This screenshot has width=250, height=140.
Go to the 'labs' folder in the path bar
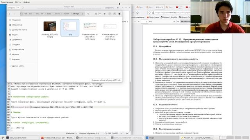(x=49, y=14)
